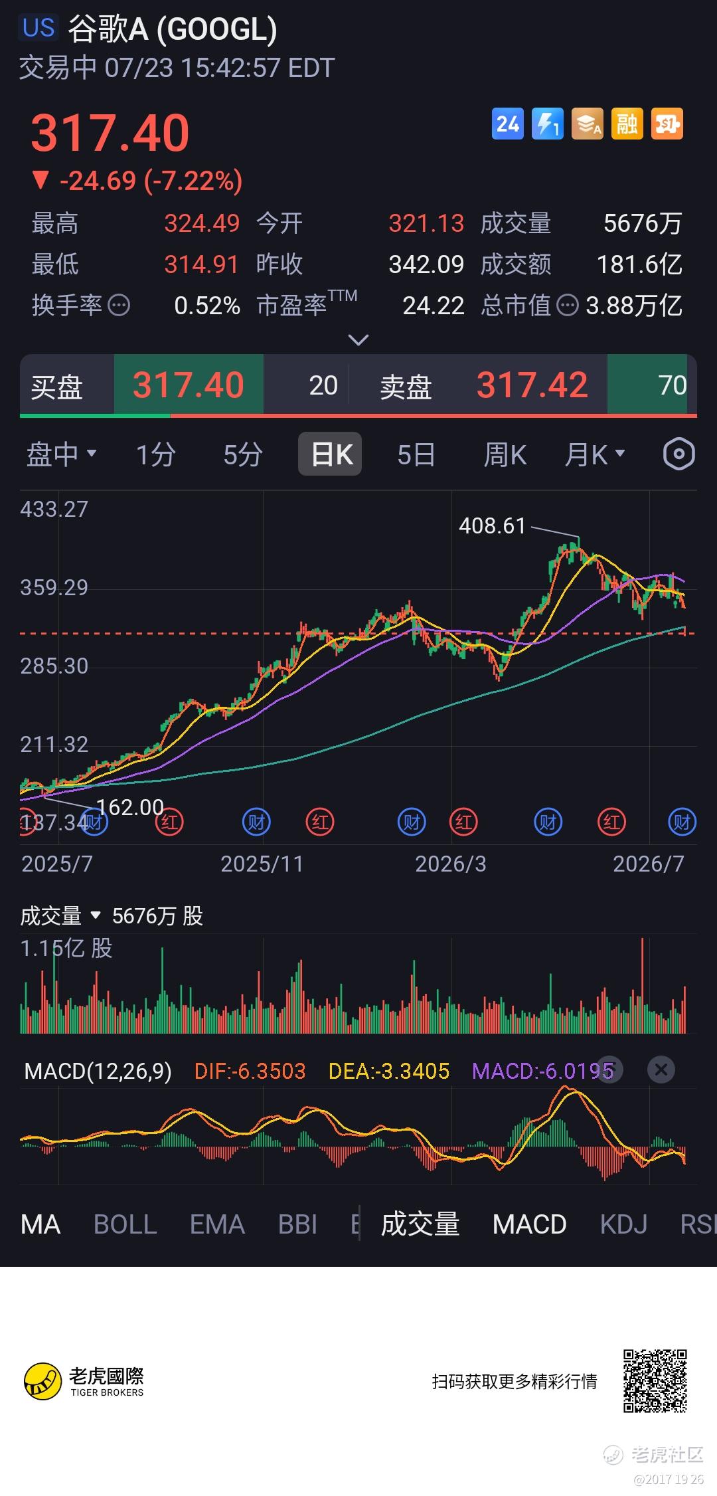The image size is (717, 1496).
Task: Switch to the 1分 chart
Action: (x=155, y=454)
